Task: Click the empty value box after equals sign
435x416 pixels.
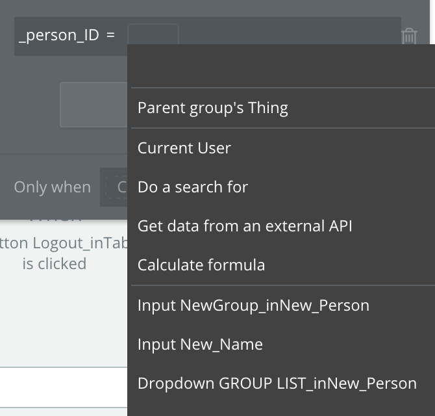Action: [x=153, y=34]
